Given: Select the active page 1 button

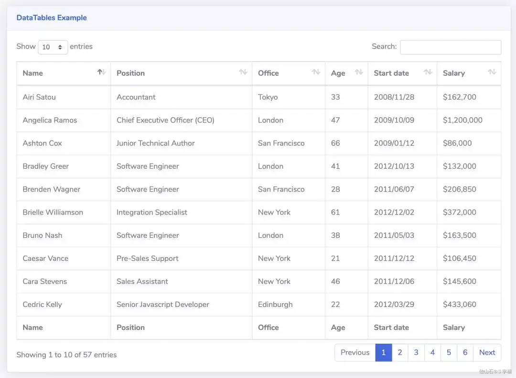Looking at the screenshot, I should click(384, 353).
